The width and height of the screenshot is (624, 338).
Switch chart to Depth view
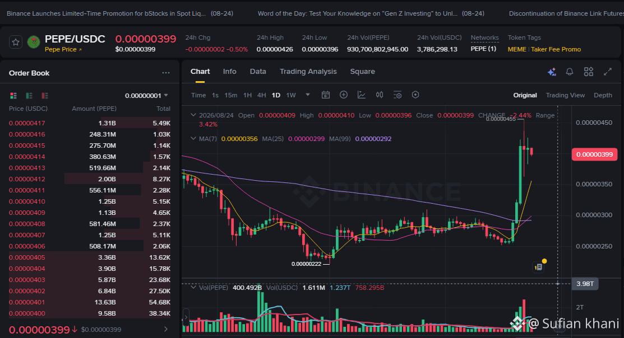click(603, 95)
